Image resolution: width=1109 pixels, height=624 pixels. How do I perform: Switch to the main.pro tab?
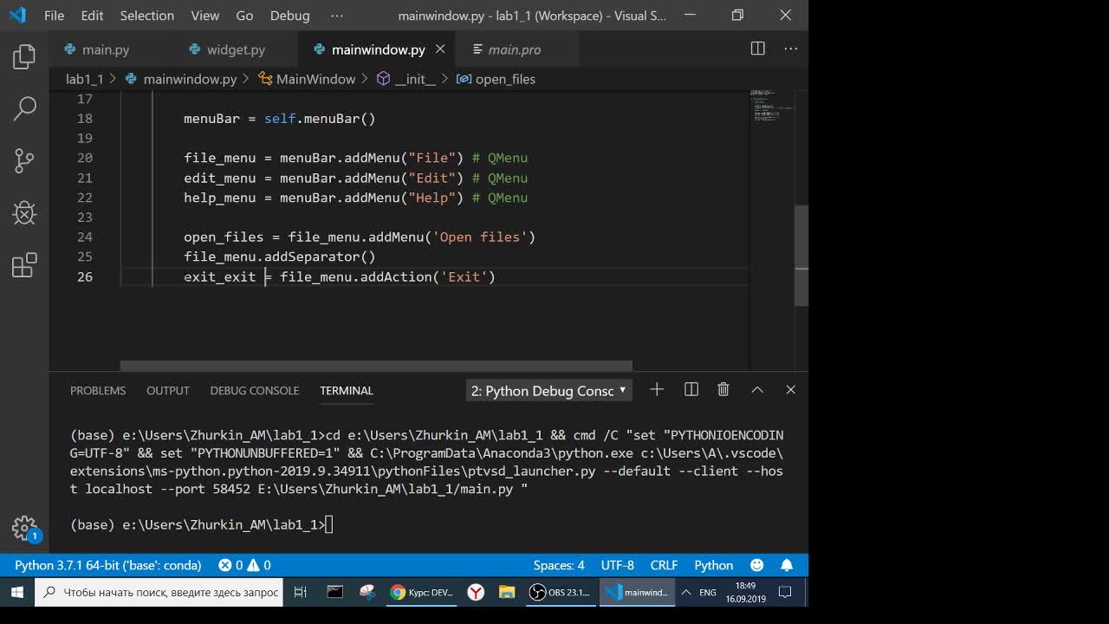point(515,49)
